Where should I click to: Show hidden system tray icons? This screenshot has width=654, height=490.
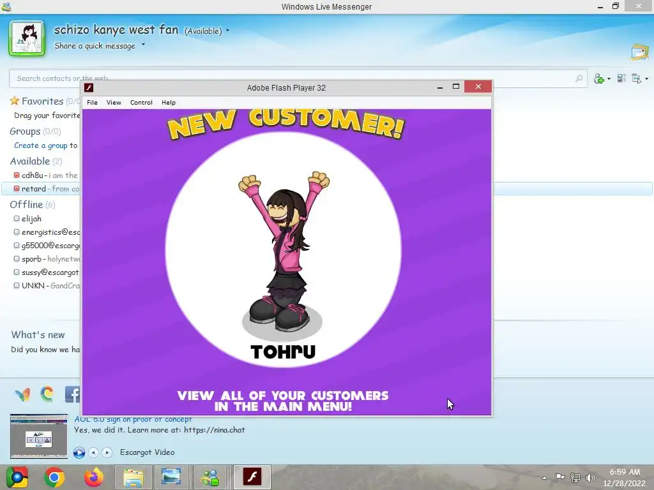click(x=544, y=478)
